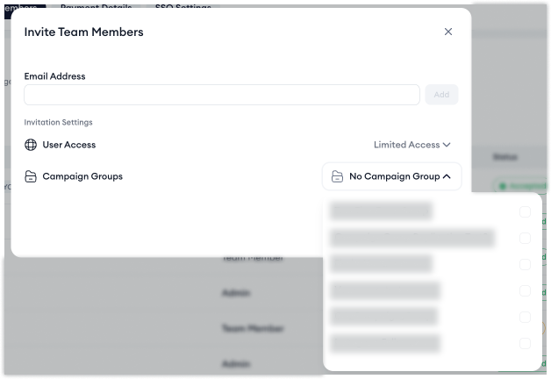Viewport: 551px width, 379px height.
Task: Tick the last campaign group checkbox
Action: click(x=525, y=344)
